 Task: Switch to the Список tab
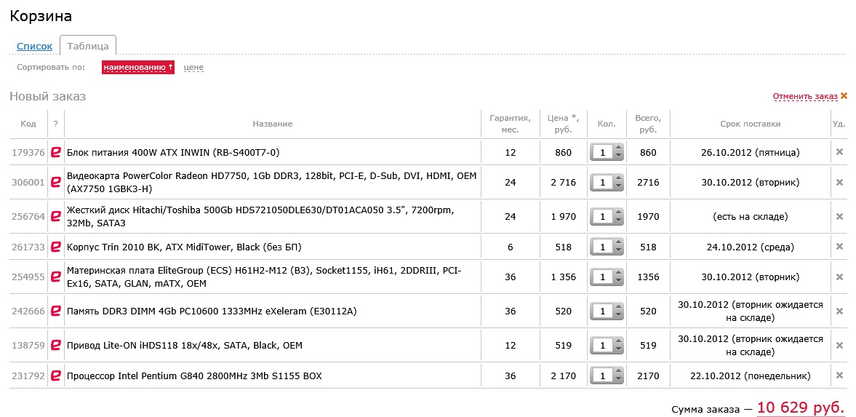click(x=34, y=47)
